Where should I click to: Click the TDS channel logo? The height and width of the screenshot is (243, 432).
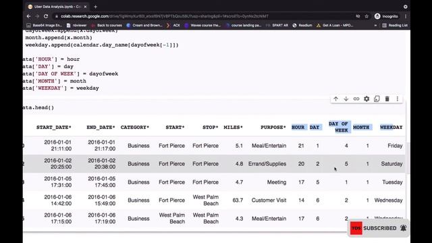click(356, 228)
